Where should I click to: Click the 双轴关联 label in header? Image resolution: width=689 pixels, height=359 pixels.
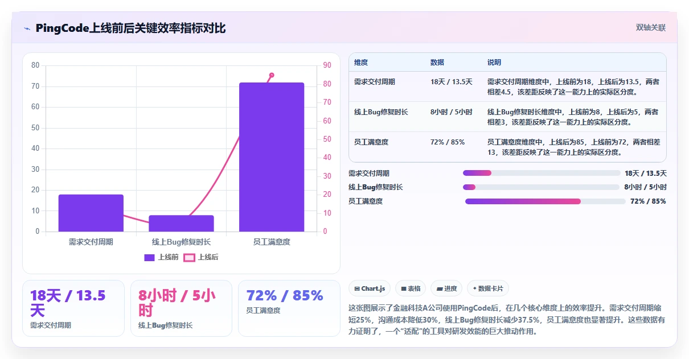(x=650, y=27)
